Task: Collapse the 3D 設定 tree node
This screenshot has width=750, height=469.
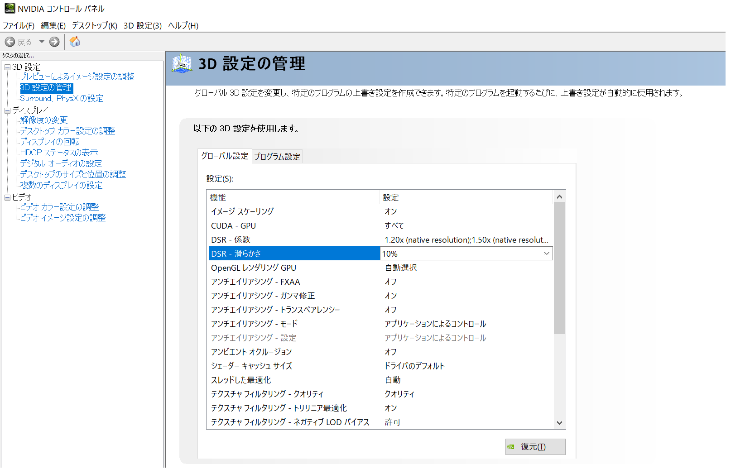Action: (7, 67)
